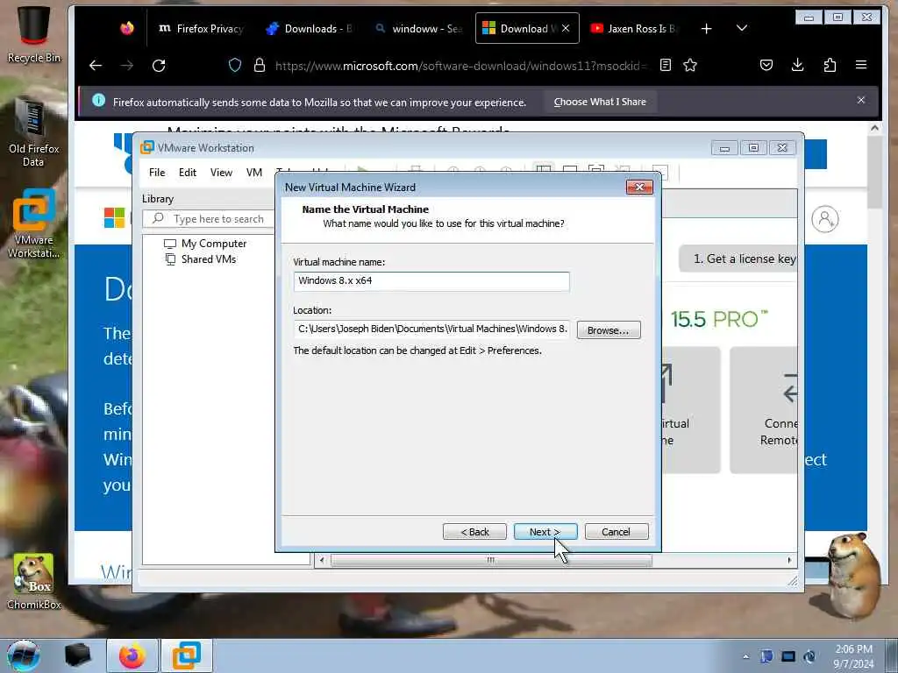Click the VMware Workstation taskbar icon
Image resolution: width=898 pixels, height=673 pixels.
[187, 655]
